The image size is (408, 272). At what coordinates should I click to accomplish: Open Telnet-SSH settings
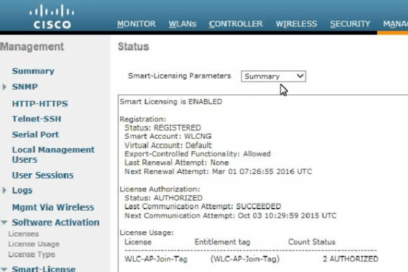36,119
